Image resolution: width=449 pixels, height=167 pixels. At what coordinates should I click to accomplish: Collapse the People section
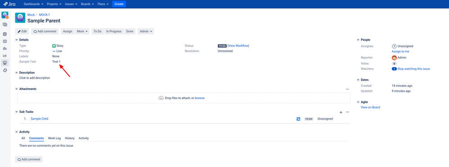tap(358, 40)
